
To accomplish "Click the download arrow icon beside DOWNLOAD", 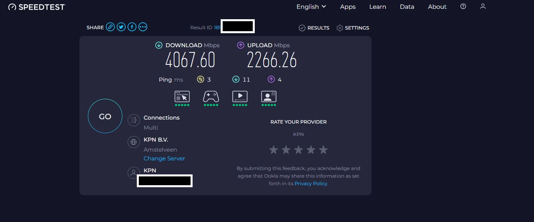I will coord(159,45).
